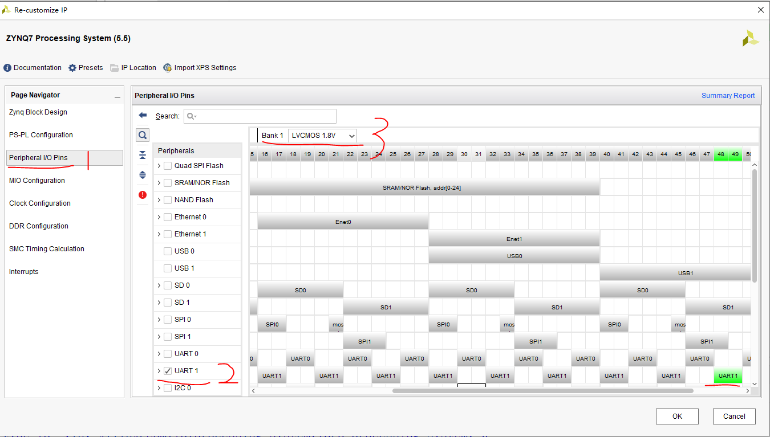The height and width of the screenshot is (437, 770).
Task: Click the OK button
Action: pyautogui.click(x=677, y=416)
